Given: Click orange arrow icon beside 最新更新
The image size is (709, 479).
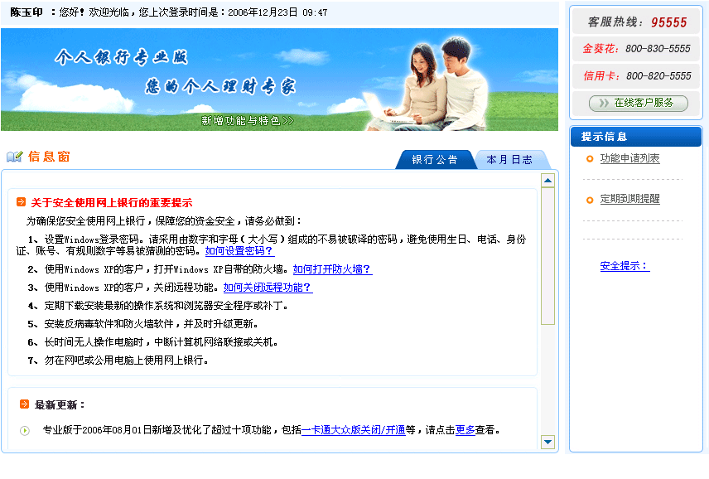Looking at the screenshot, I should click(24, 404).
